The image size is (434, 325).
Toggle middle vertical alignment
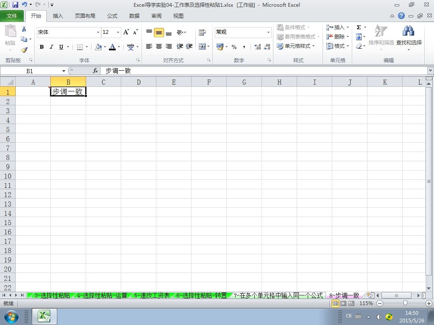pyautogui.click(x=159, y=32)
